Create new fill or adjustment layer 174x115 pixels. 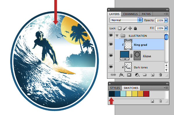[137, 75]
